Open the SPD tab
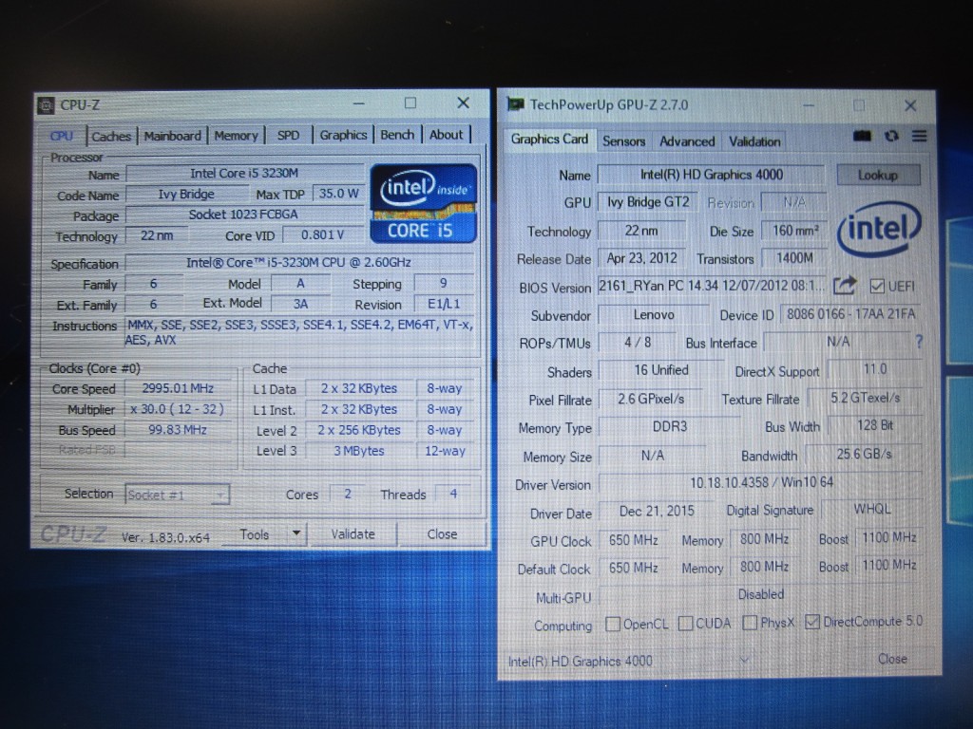The width and height of the screenshot is (973, 729). click(x=288, y=135)
